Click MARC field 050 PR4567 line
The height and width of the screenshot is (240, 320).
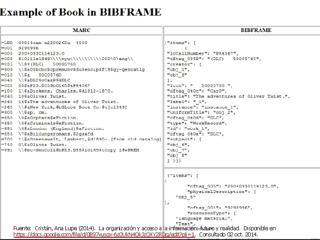point(45,86)
